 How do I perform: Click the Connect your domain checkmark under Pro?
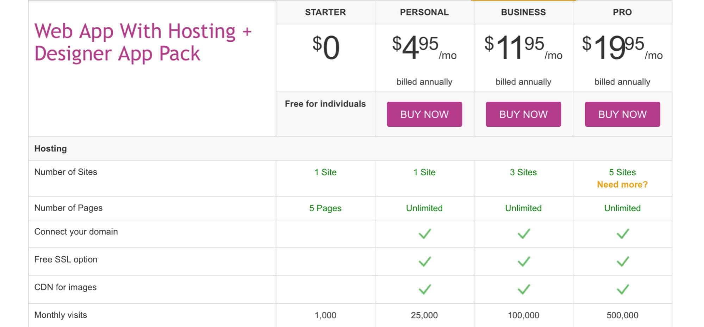623,234
